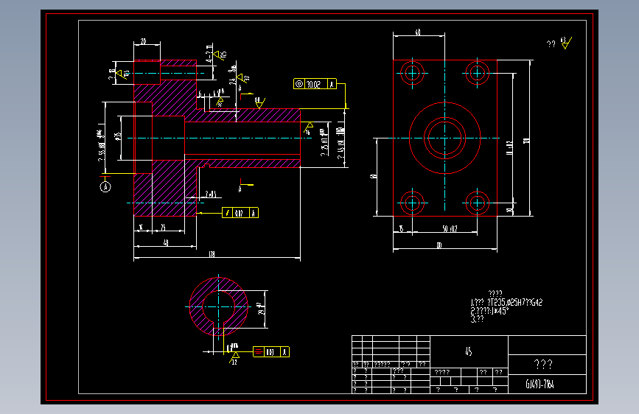Select upper section cut marker A
This screenshot has width=639, height=414.
pyautogui.click(x=245, y=94)
